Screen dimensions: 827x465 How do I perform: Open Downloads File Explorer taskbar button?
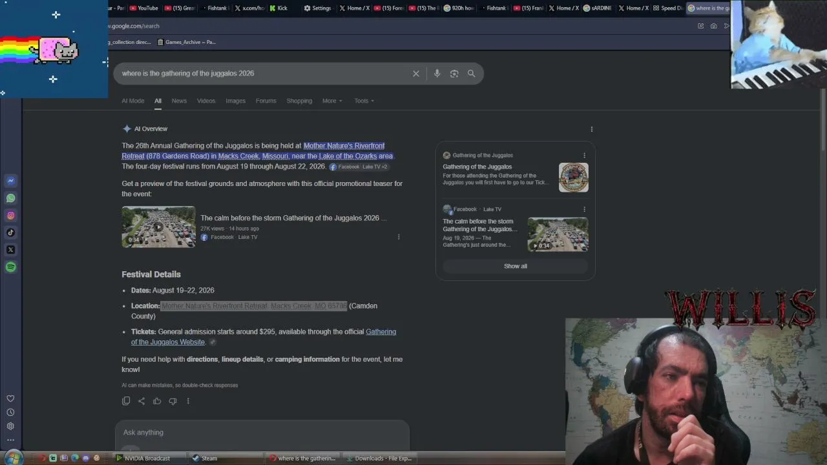click(x=379, y=459)
